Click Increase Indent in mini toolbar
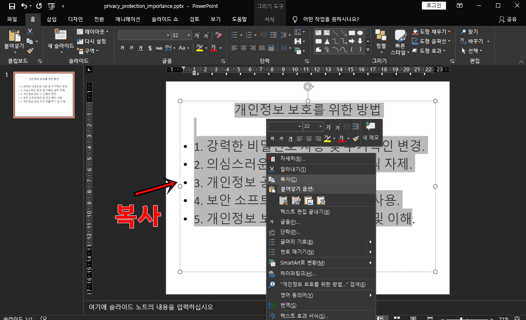The image size is (526, 320). pos(355,126)
